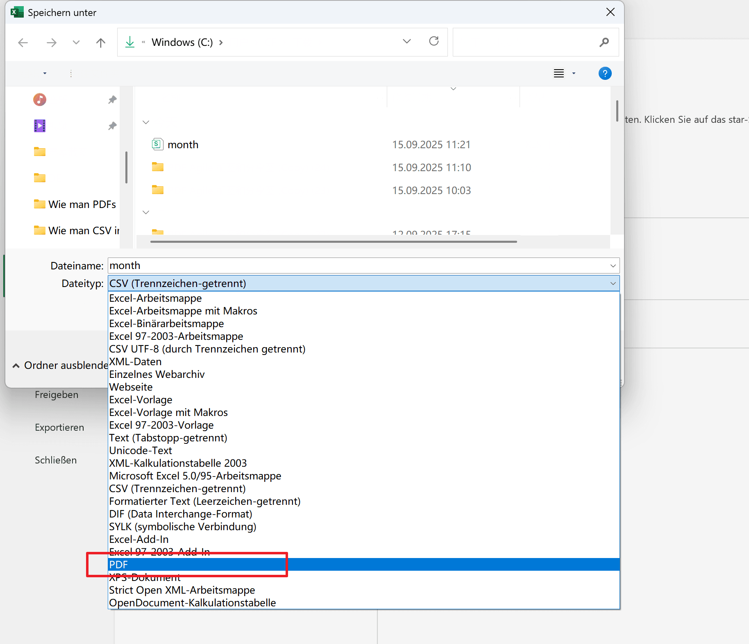
Task: Open the toolbar dropdown arrow at left
Action: tap(45, 73)
